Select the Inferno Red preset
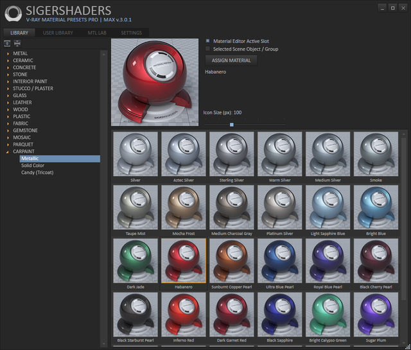411x350 pixels. (184, 314)
